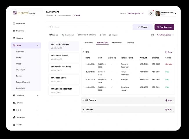Open Payment Received under Sales
189x139 pixels.
(23, 82)
